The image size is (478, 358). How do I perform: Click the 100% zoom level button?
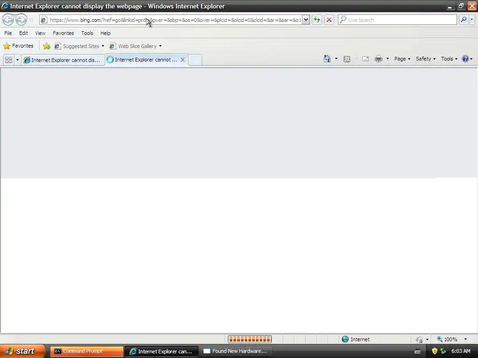tap(447, 339)
